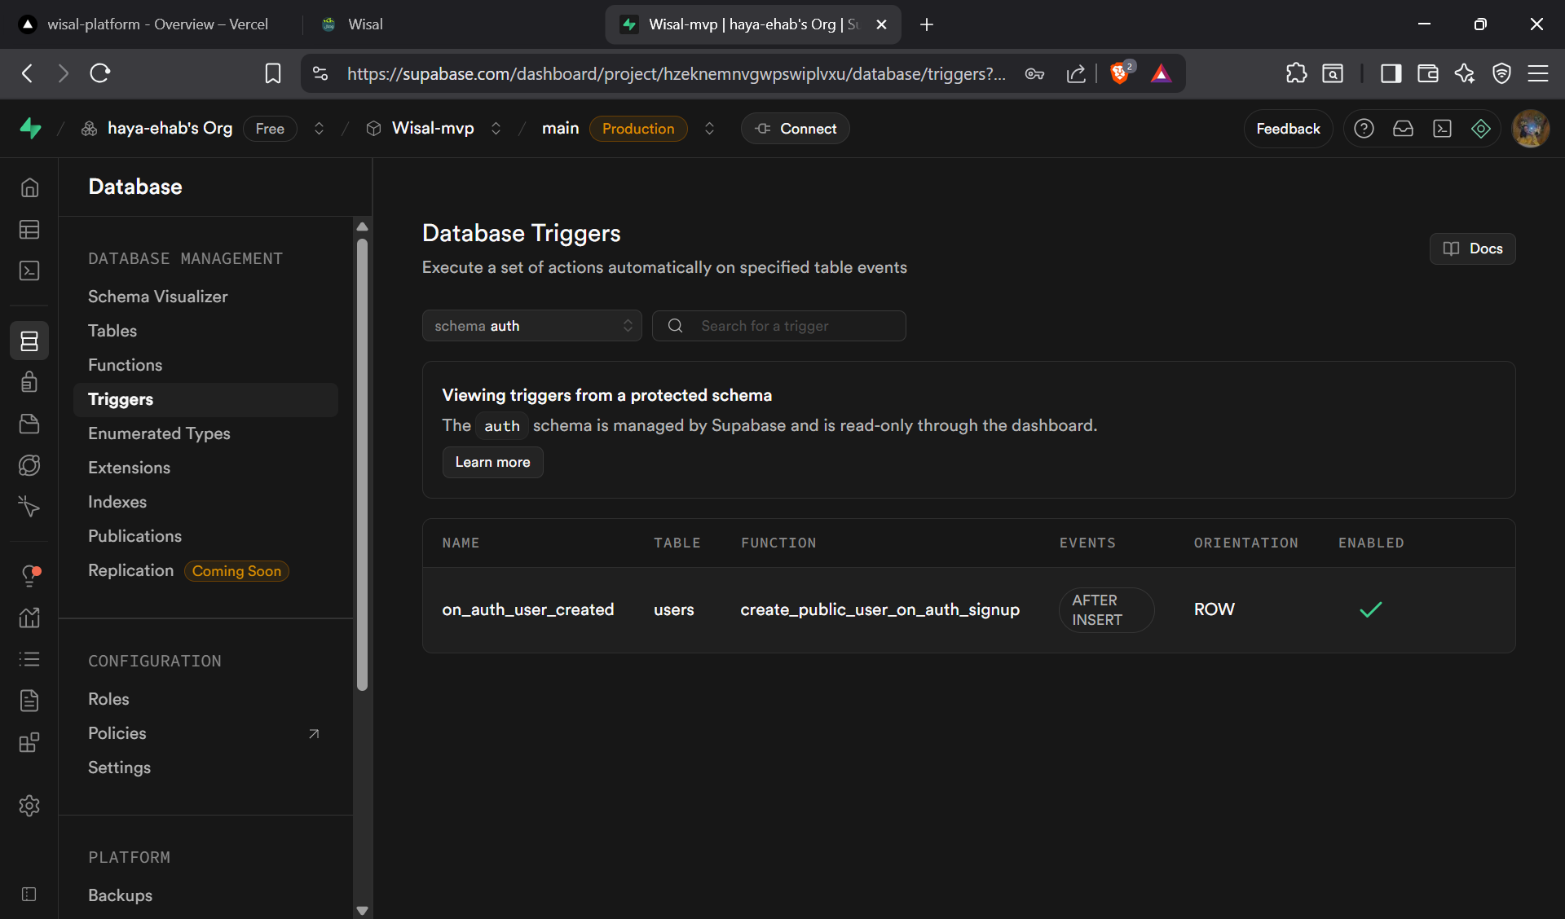Screen dimensions: 1565x919
Task: Open the SQL Editor sidebar icon
Action: click(x=29, y=270)
